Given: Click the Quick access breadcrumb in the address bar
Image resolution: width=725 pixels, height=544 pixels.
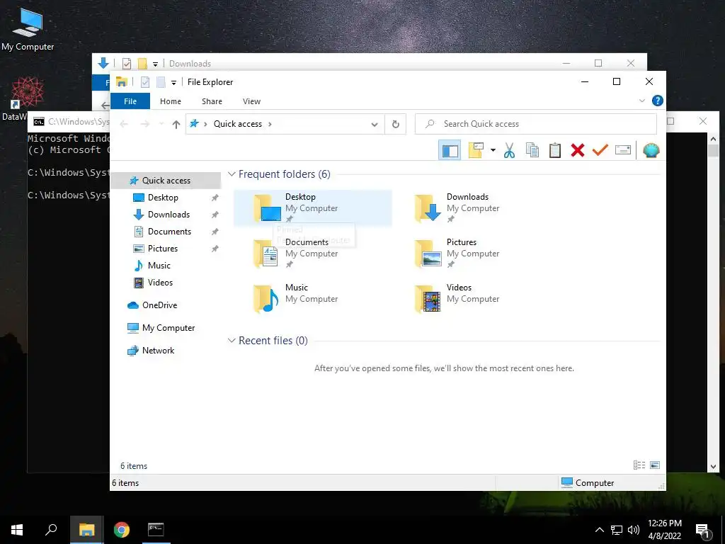Looking at the screenshot, I should 238,124.
